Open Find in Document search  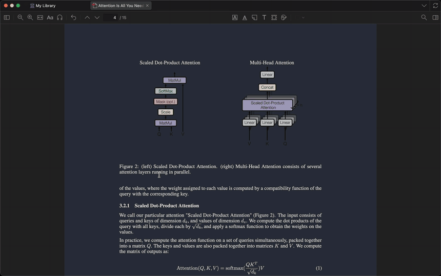424,17
